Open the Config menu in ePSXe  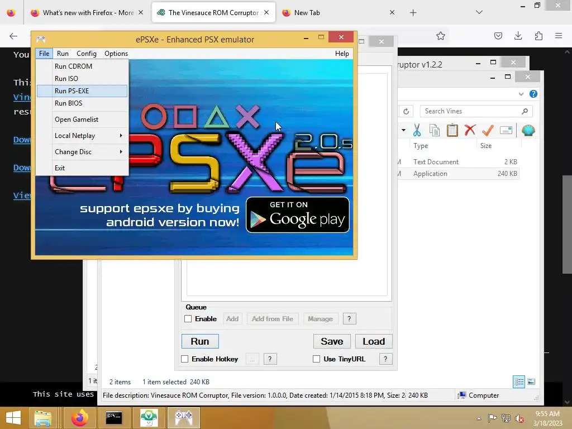coord(87,54)
